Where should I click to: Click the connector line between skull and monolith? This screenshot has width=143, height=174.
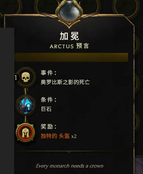25,91
